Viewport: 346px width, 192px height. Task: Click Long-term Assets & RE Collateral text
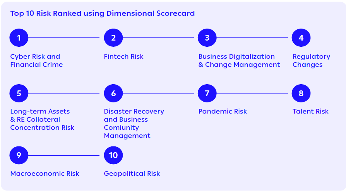pos(40,116)
